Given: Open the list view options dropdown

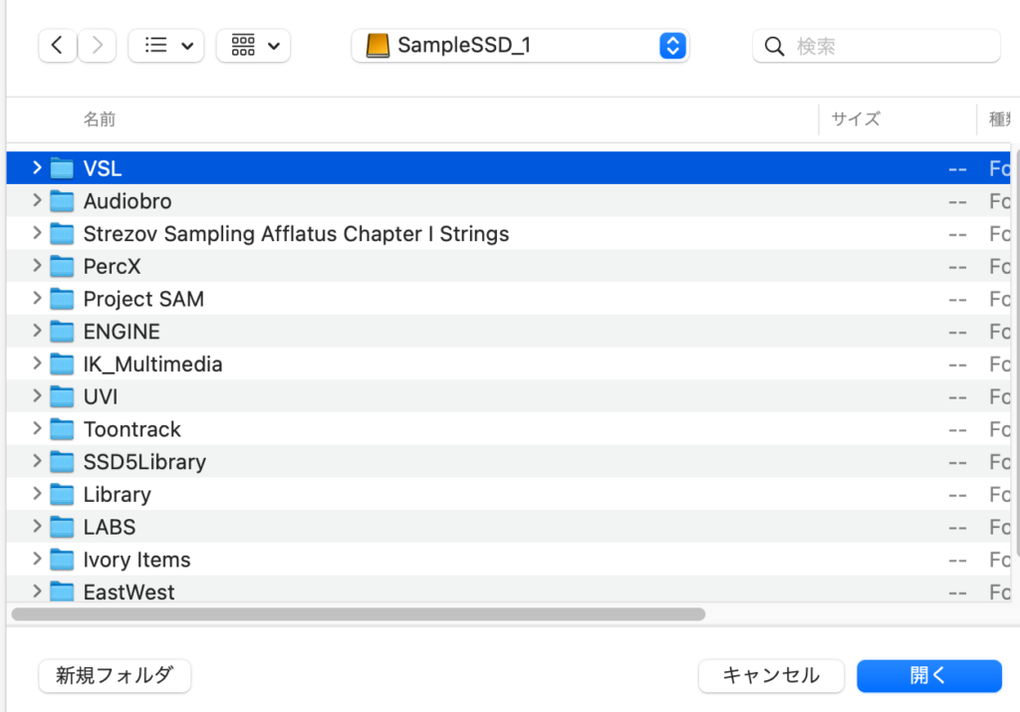Looking at the screenshot, I should pos(166,46).
